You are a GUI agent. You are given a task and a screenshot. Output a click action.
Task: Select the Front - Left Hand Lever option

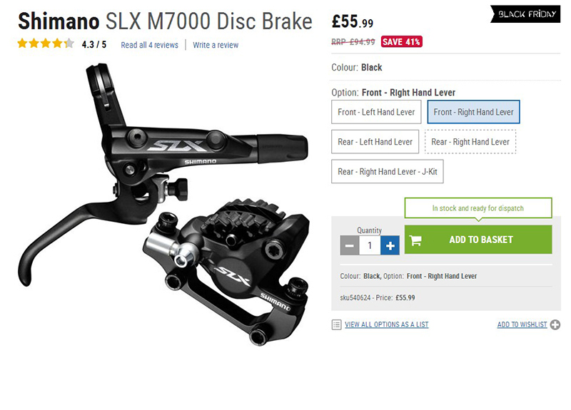point(376,112)
